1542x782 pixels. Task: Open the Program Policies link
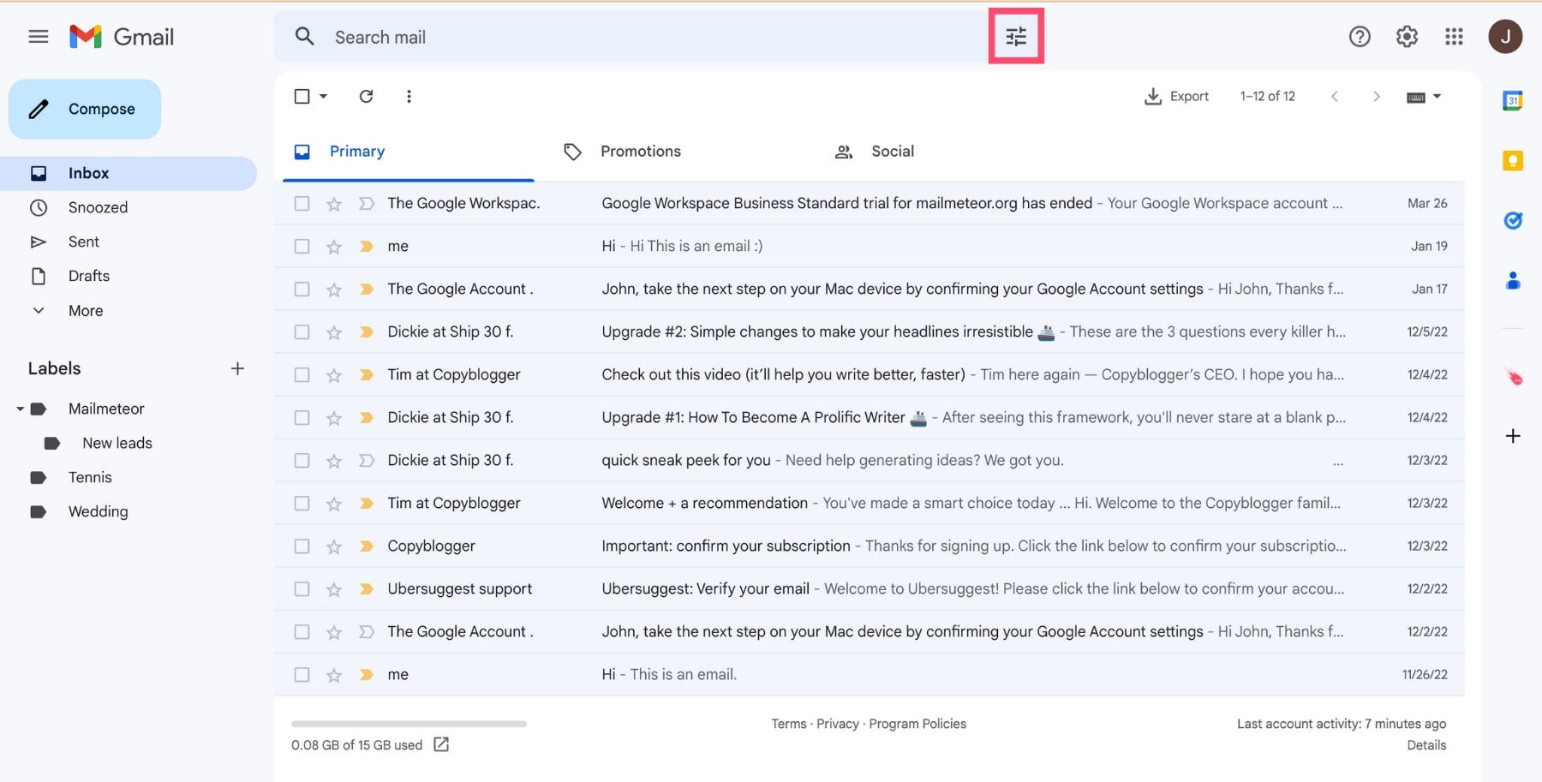[917, 724]
